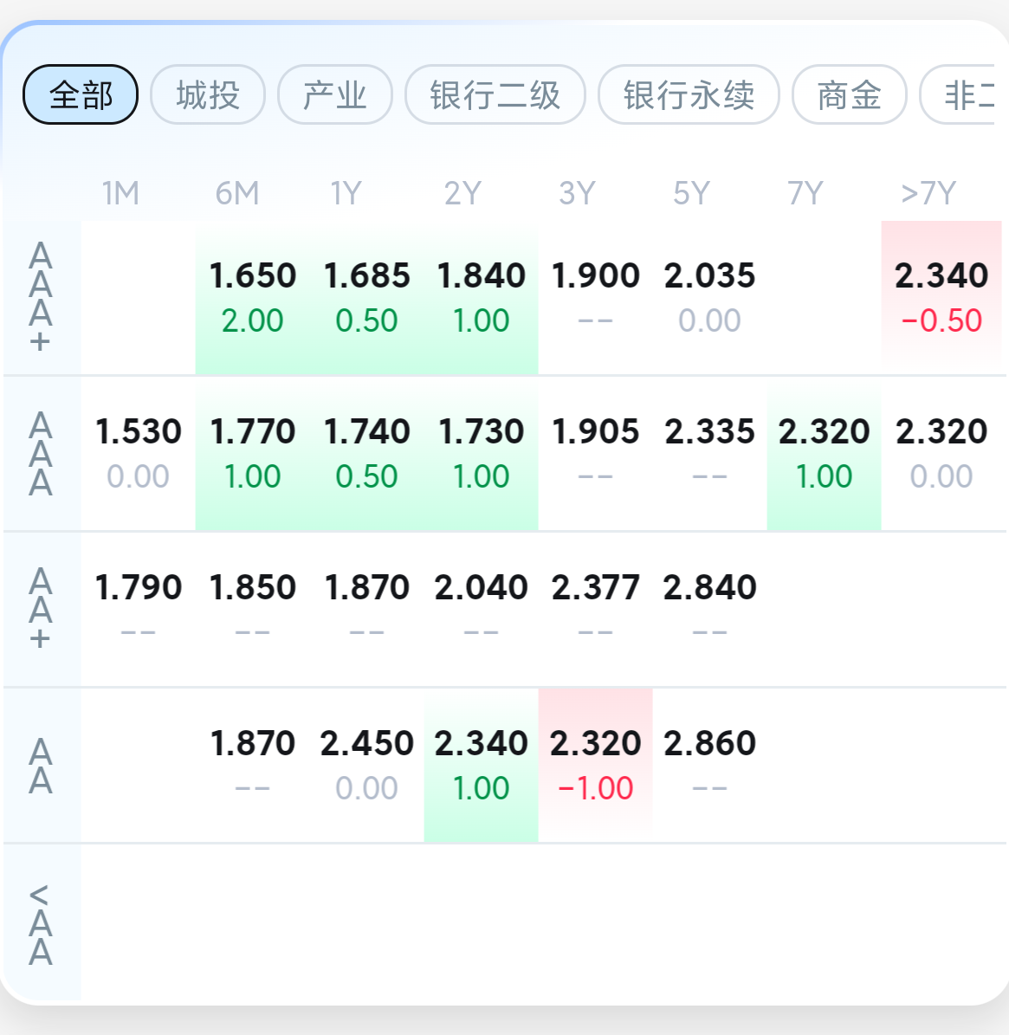This screenshot has height=1035, width=1009.
Task: Choose the 银行二级 tab
Action: 495,94
